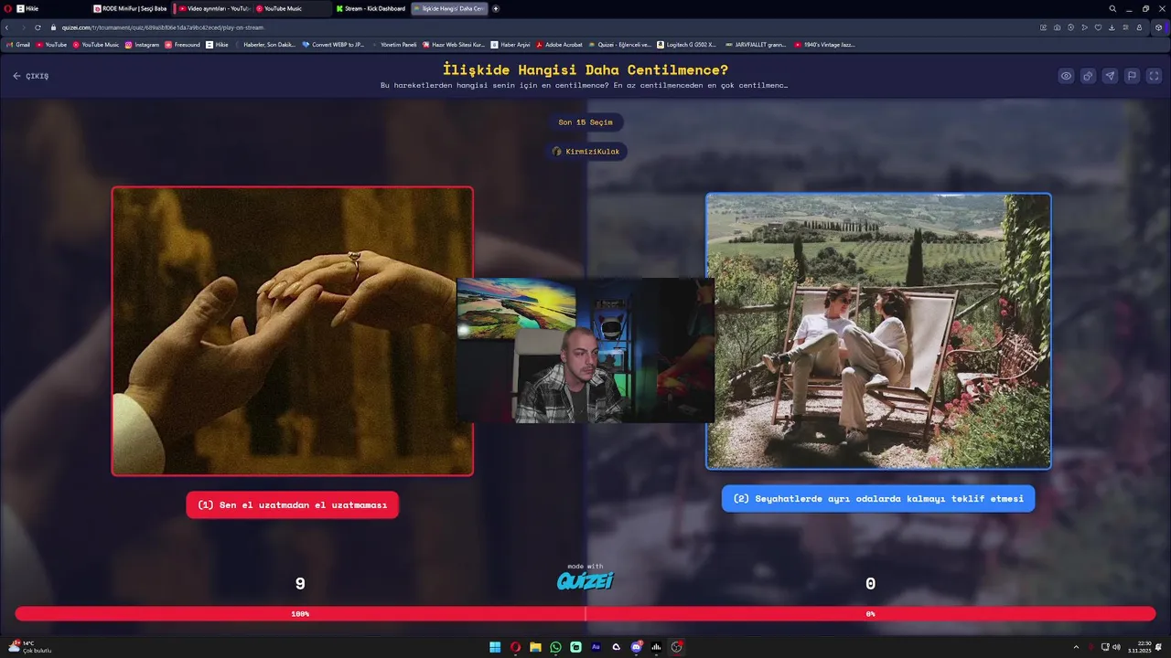The image size is (1171, 658).
Task: Open the YouTube bookmark
Action: 51,44
